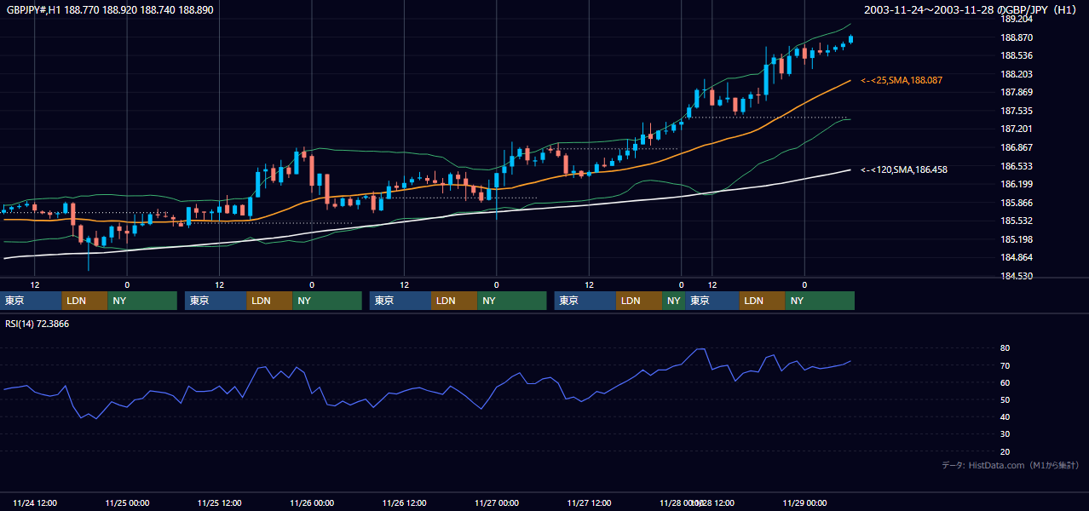Click price axis value 184.864
Screen dimensions: 1089x511
tap(1016, 257)
